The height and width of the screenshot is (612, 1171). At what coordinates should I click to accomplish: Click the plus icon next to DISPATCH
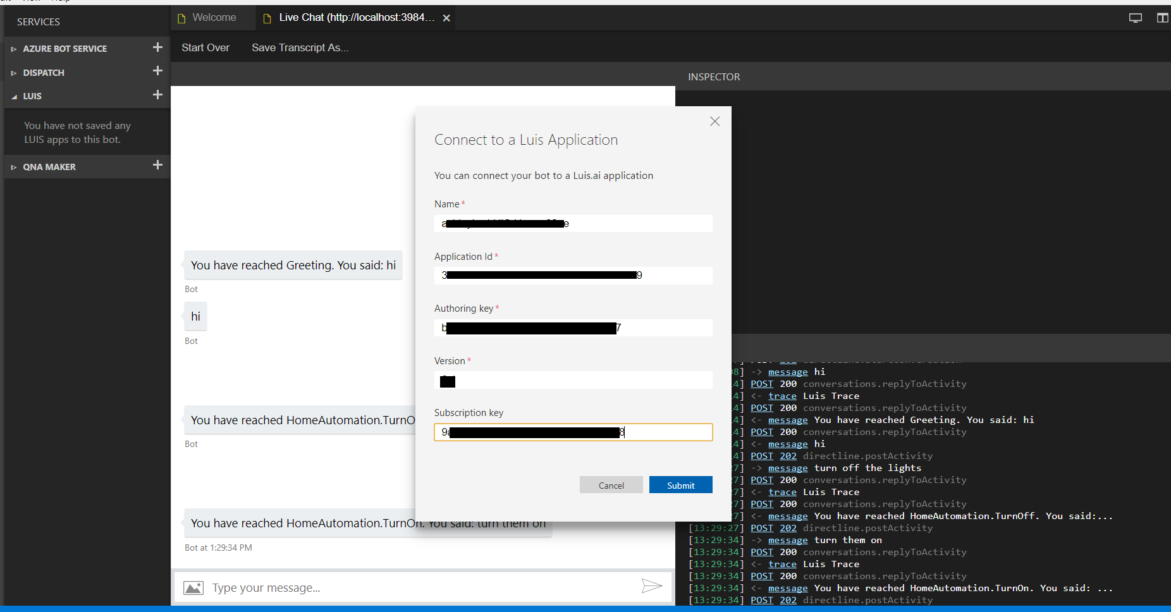coord(157,71)
